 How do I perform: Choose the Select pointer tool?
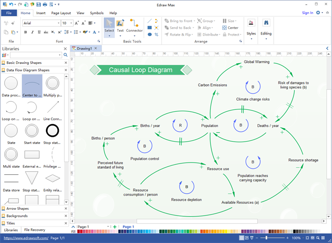coord(109,25)
